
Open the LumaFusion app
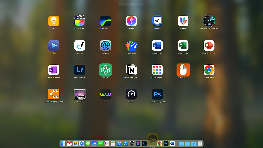pyautogui.click(x=106, y=21)
